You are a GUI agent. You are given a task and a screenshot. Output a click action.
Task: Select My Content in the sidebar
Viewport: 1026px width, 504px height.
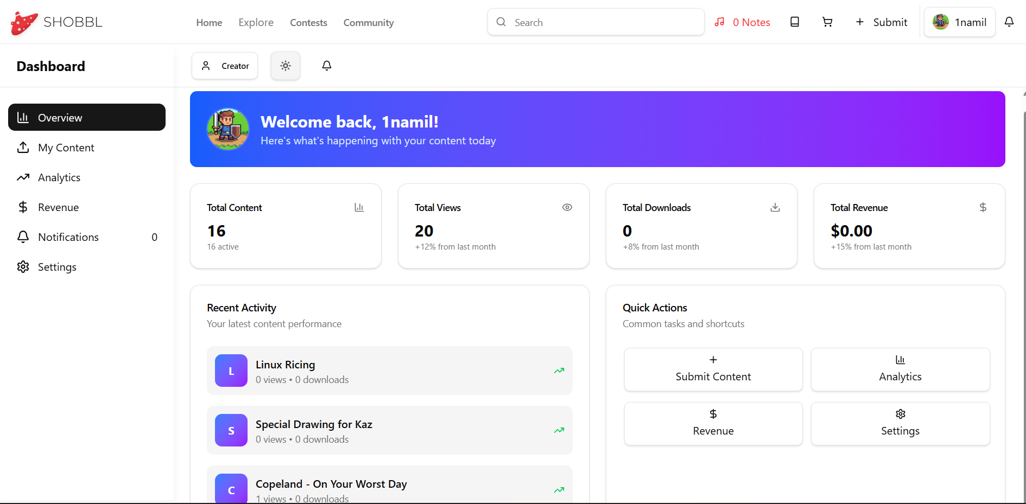point(66,148)
